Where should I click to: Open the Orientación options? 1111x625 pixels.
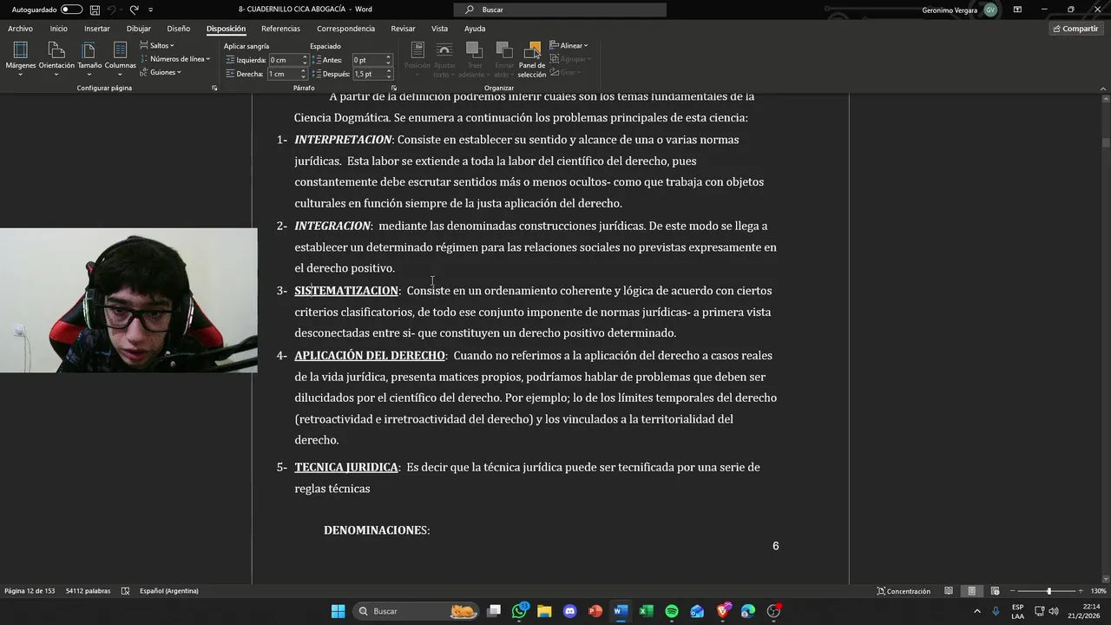[56, 57]
